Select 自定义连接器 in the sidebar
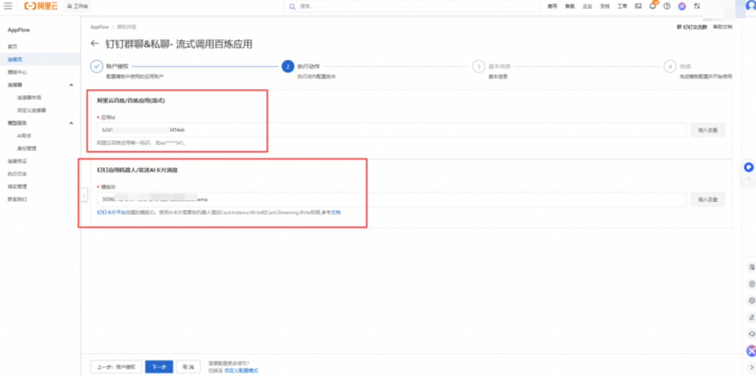This screenshot has height=376, width=756. (32, 110)
